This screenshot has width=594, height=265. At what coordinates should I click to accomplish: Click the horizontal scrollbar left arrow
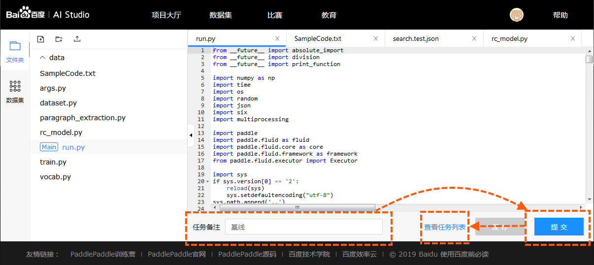point(215,207)
